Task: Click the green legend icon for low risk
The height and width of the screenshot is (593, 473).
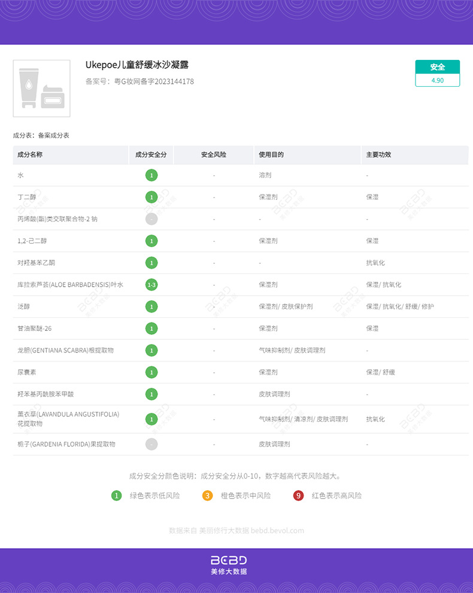Action: (x=117, y=495)
